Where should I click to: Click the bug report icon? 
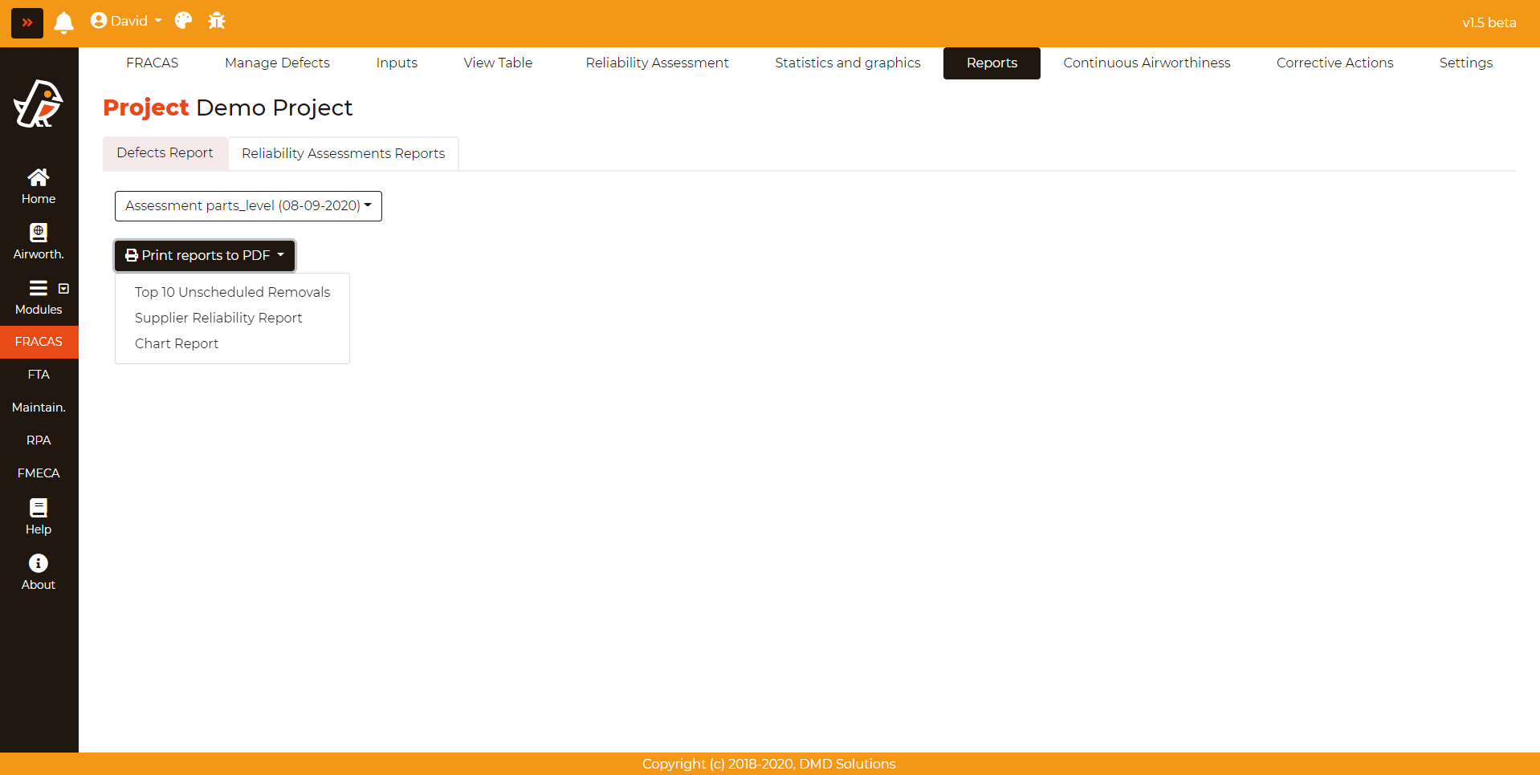(x=217, y=21)
